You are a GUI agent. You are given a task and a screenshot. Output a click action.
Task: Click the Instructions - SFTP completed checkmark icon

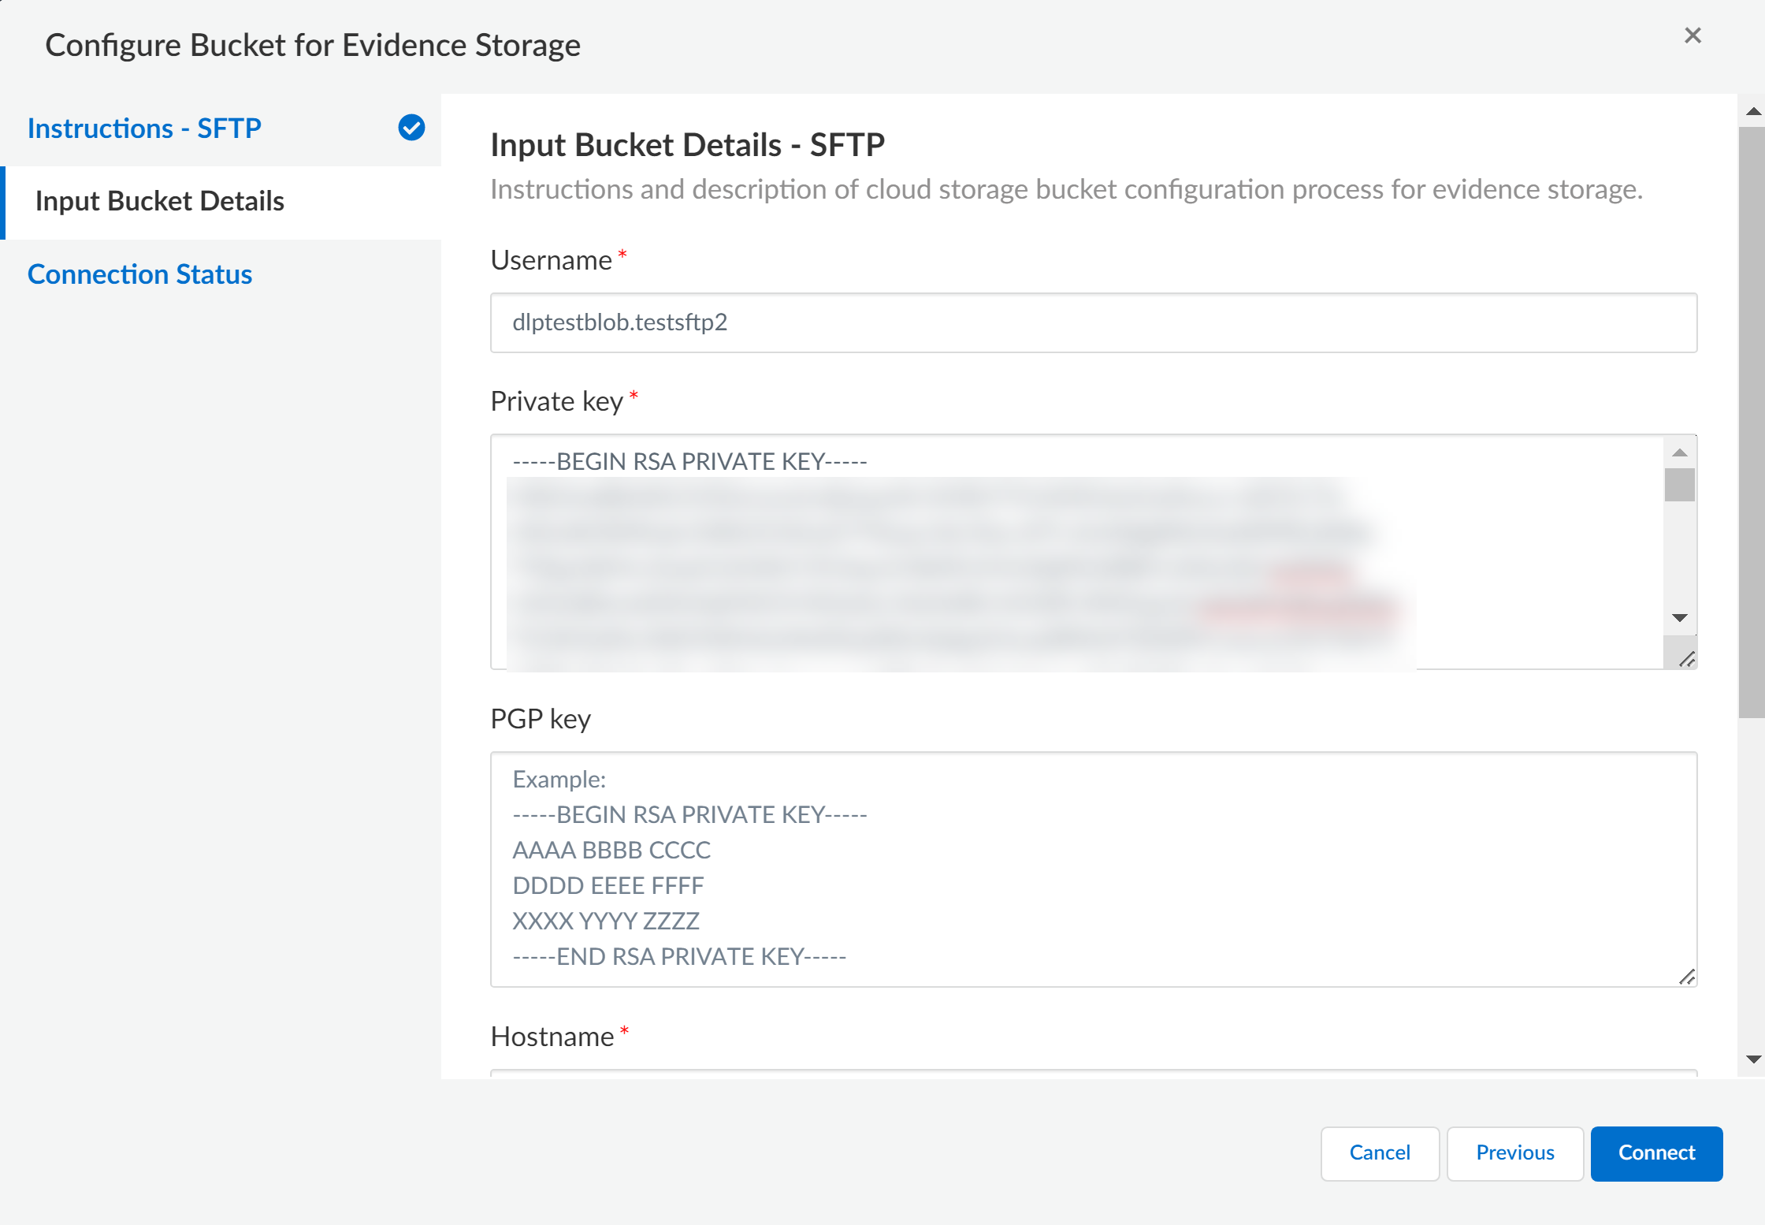point(411,128)
